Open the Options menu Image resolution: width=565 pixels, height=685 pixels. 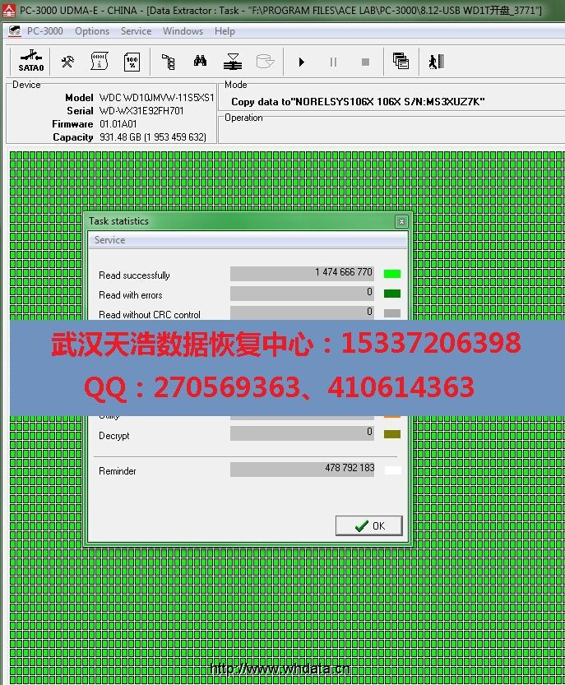coord(92,31)
